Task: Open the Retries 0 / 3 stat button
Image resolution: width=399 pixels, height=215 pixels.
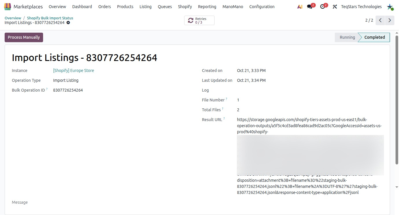Action: click(199, 21)
